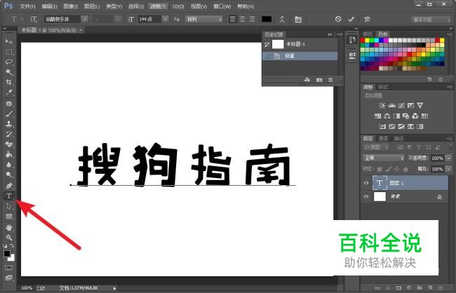Select the Rectangular Marquee tool
The image size is (456, 293).
8,52
